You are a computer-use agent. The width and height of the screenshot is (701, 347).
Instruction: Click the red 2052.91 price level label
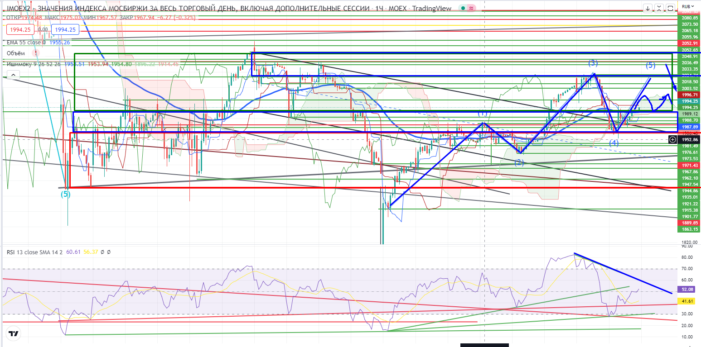[688, 43]
